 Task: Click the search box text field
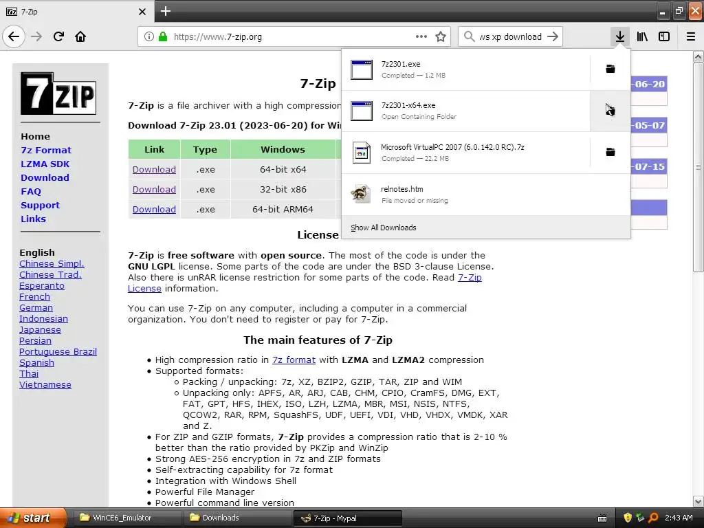coord(510,36)
